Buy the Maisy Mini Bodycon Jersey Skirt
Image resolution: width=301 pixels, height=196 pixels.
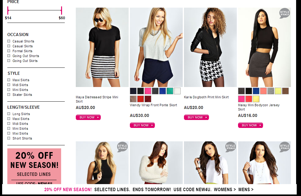(x=250, y=125)
